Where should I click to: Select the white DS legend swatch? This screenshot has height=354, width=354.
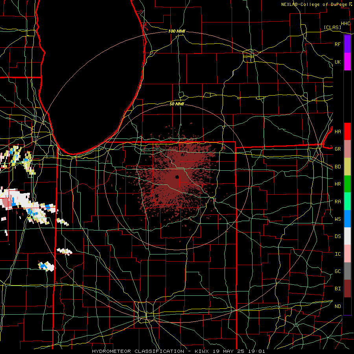pyautogui.click(x=347, y=236)
